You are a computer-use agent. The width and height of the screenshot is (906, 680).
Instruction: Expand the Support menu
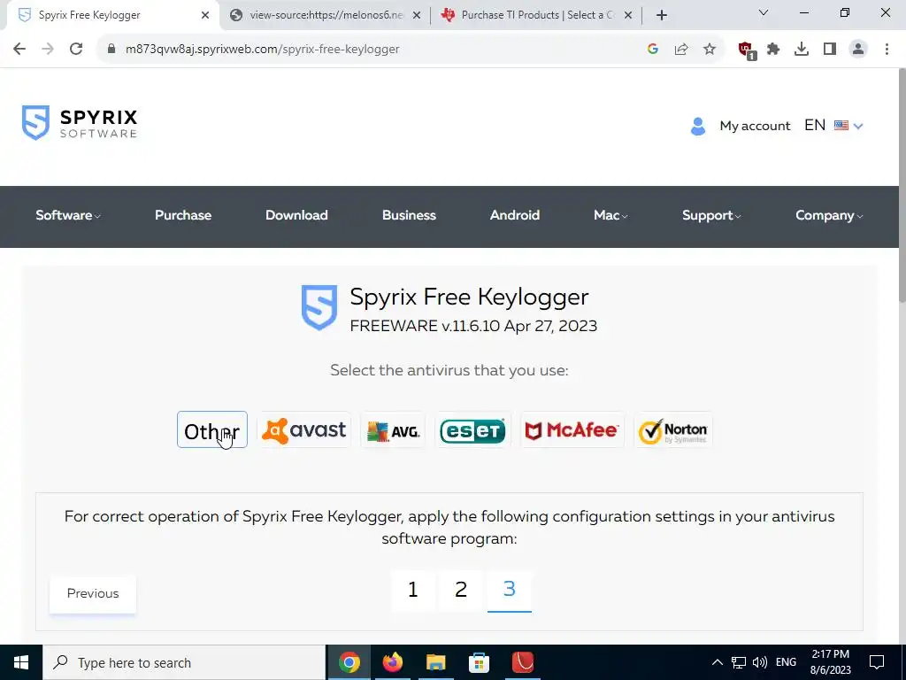711,215
